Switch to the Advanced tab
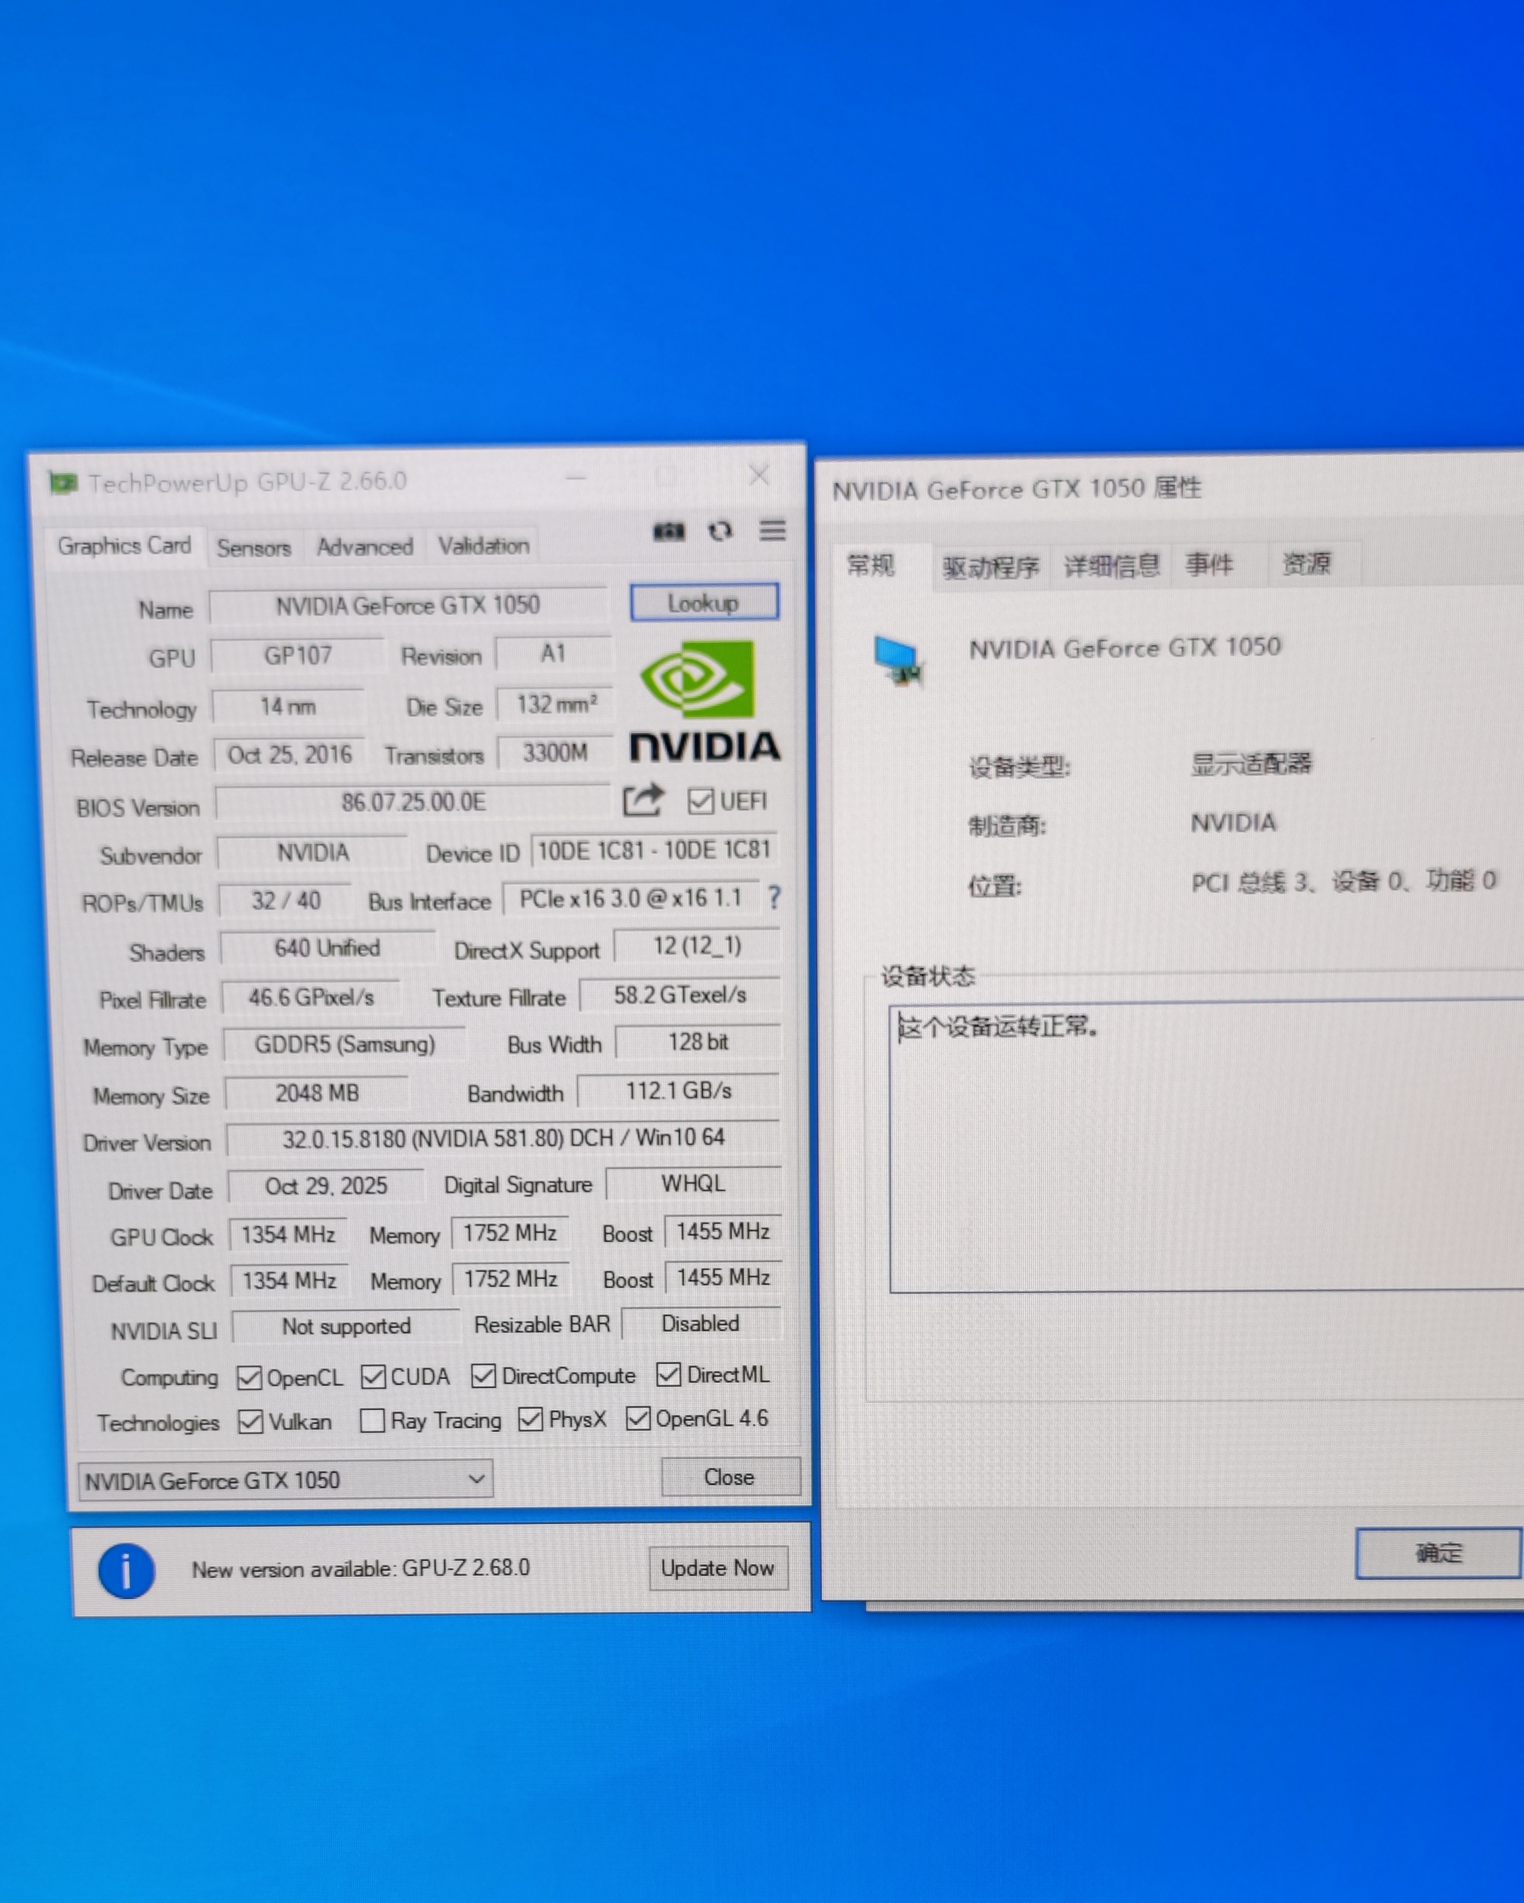The image size is (1524, 1903). coord(364,547)
